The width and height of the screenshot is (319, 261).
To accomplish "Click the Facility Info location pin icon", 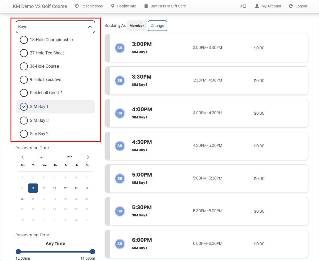I will click(x=112, y=6).
